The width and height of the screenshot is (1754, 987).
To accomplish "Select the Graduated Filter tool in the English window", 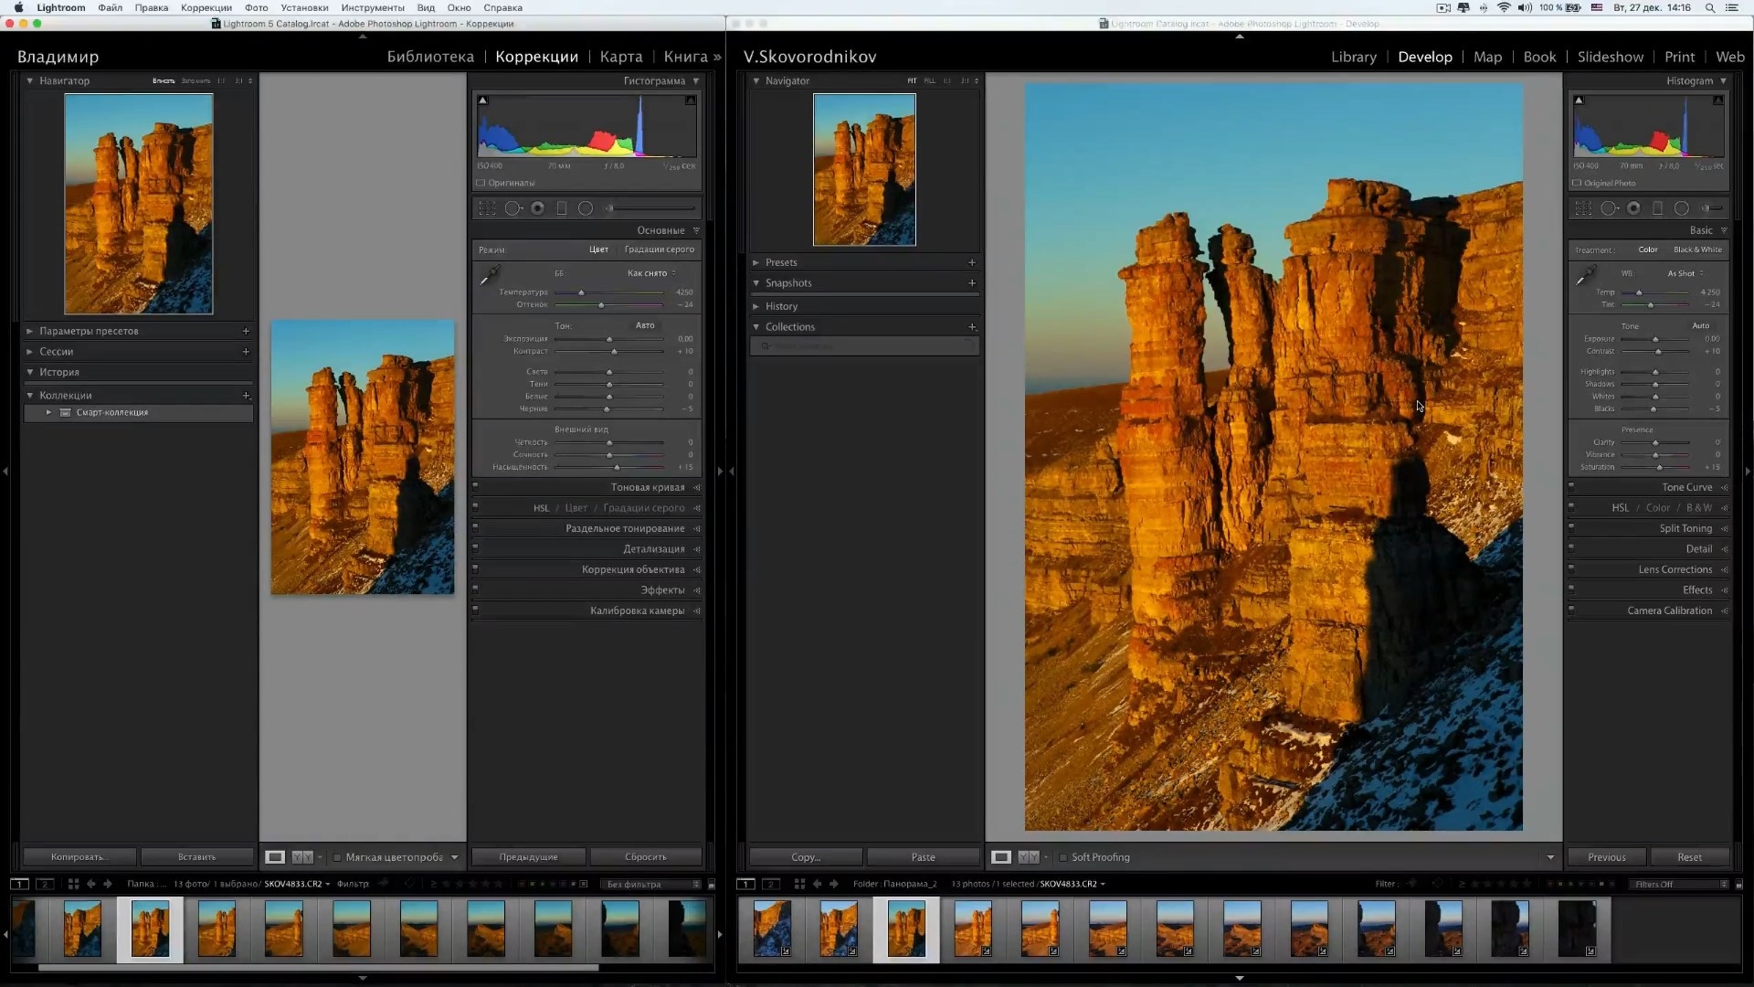I will [x=1657, y=208].
